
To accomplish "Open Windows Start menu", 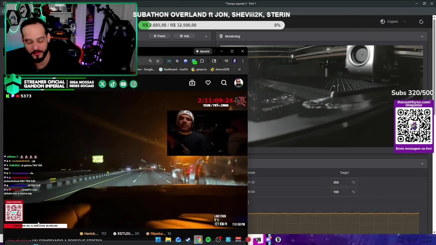I will coord(158,240).
